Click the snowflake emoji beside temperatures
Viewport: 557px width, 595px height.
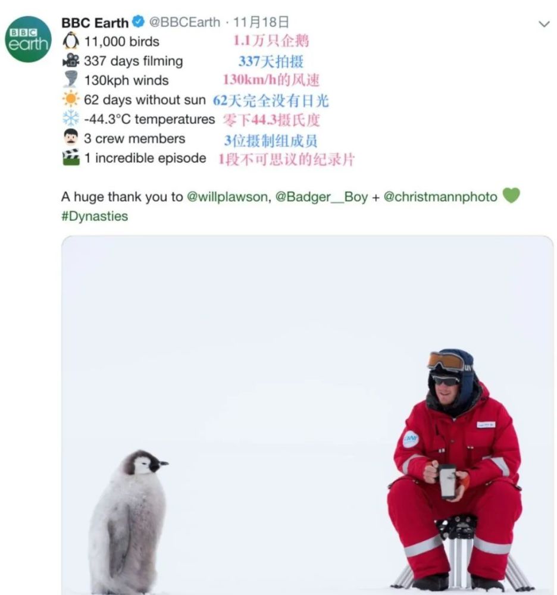pos(71,118)
